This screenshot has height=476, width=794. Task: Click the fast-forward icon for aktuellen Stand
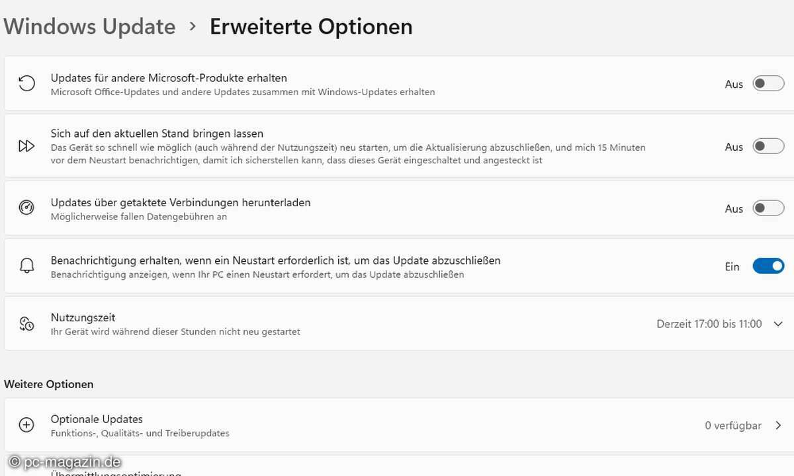pyautogui.click(x=26, y=146)
